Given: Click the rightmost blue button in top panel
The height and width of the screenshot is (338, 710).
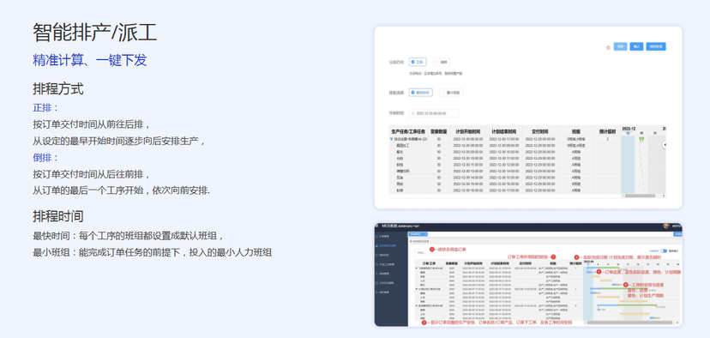Looking at the screenshot, I should point(656,46).
